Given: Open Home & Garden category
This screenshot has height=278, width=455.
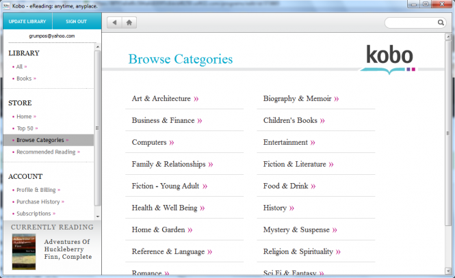Looking at the screenshot, I should point(162,230).
